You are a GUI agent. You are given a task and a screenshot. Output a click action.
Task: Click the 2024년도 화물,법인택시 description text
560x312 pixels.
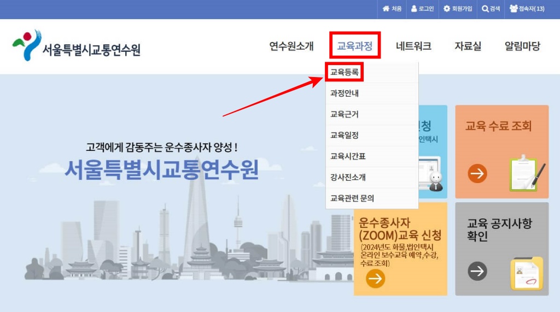pos(399,255)
